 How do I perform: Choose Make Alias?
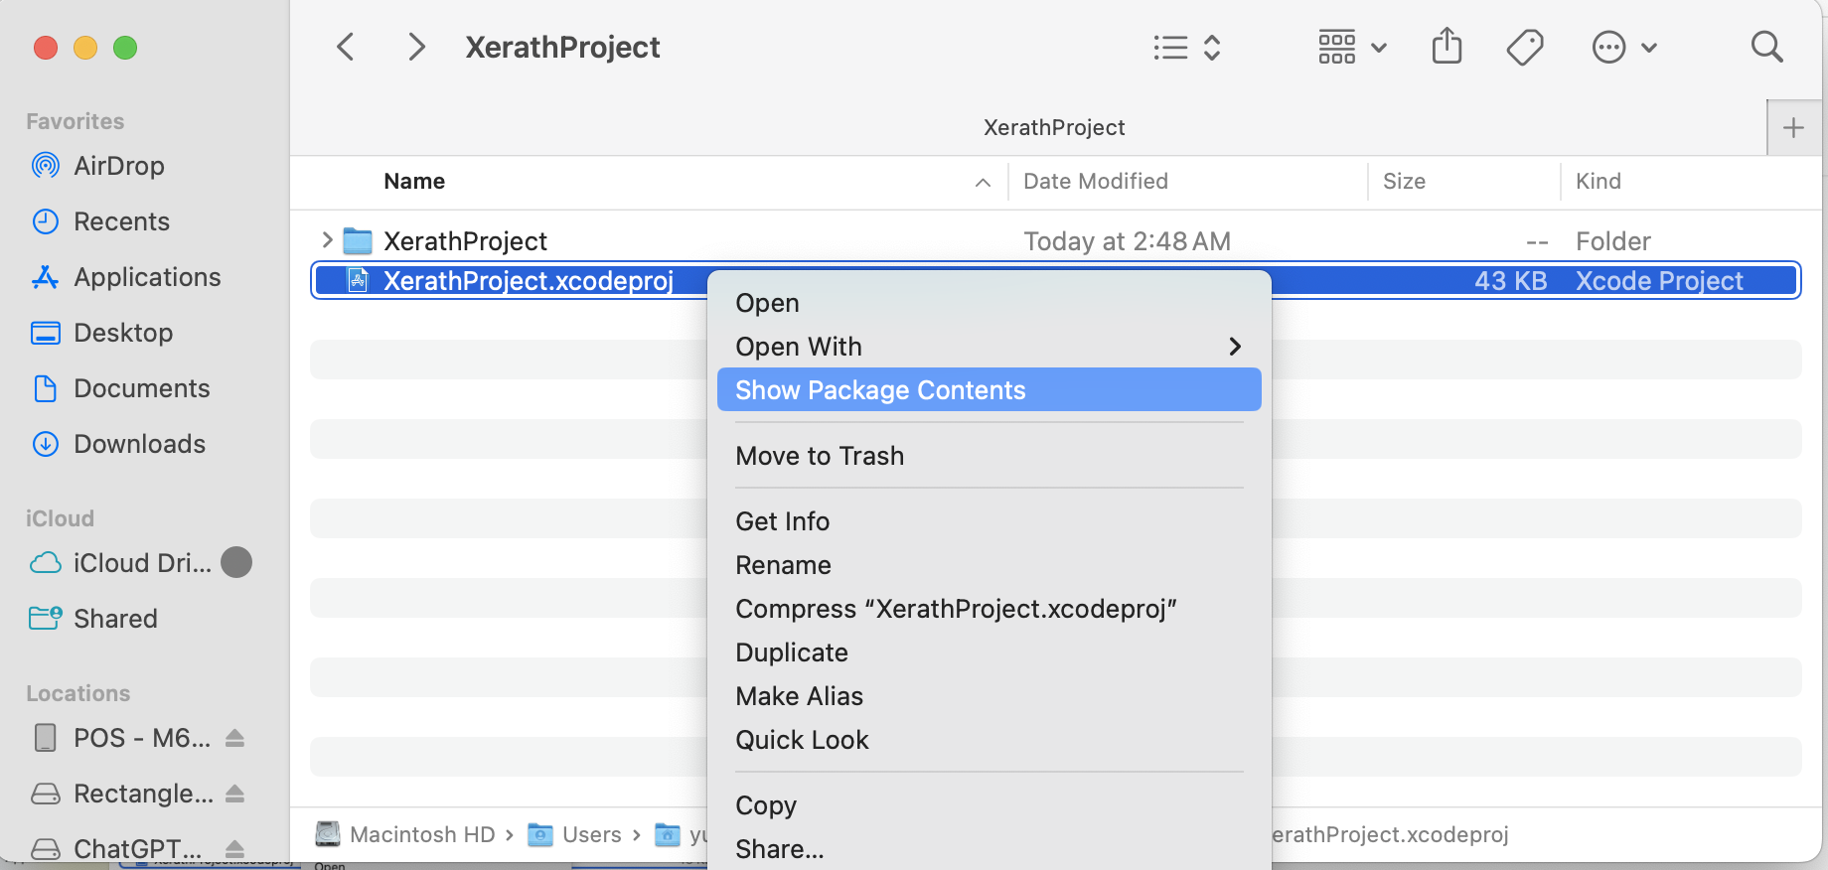pyautogui.click(x=989, y=696)
